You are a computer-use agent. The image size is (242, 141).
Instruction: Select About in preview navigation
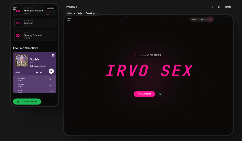(202, 20)
